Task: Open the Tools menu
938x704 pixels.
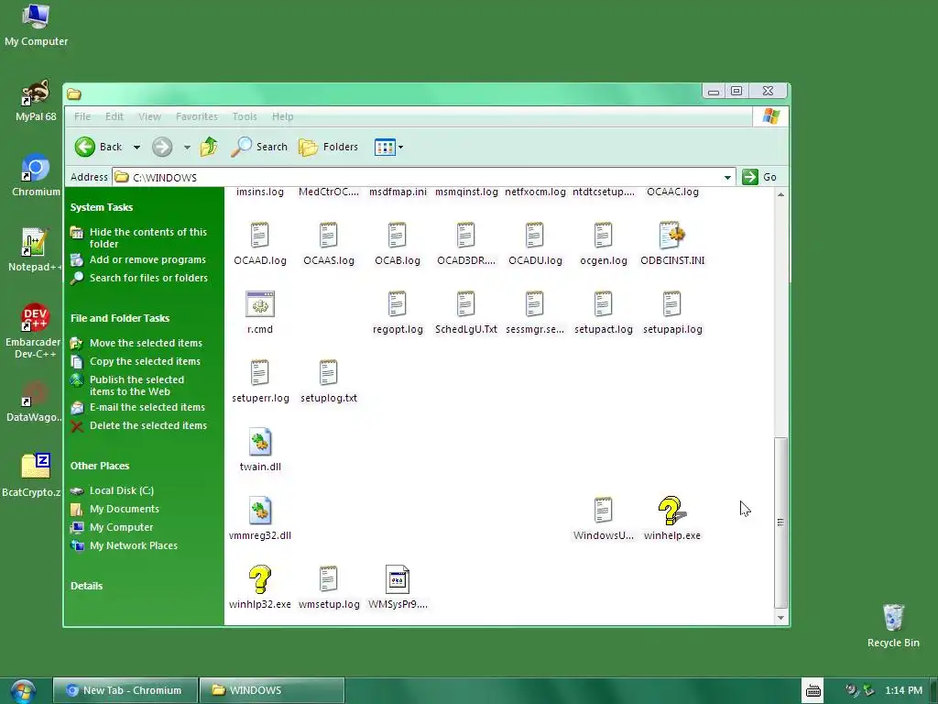Action: pyautogui.click(x=245, y=116)
